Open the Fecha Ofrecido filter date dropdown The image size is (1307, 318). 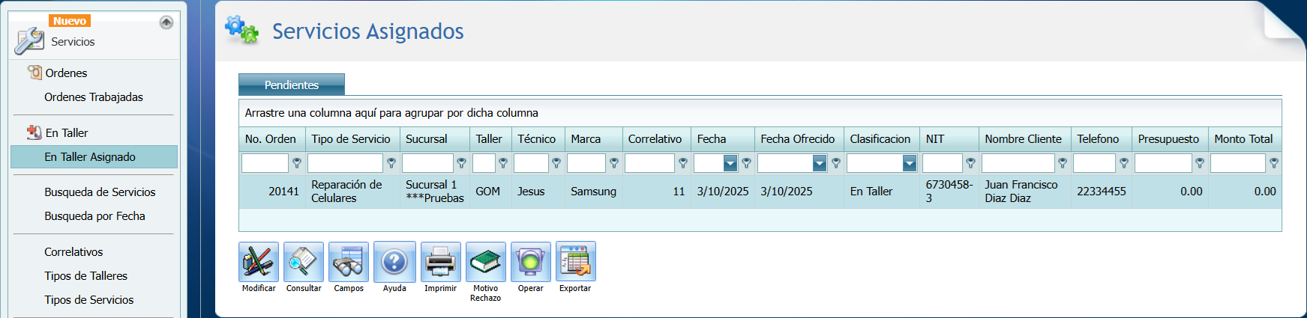click(x=820, y=163)
